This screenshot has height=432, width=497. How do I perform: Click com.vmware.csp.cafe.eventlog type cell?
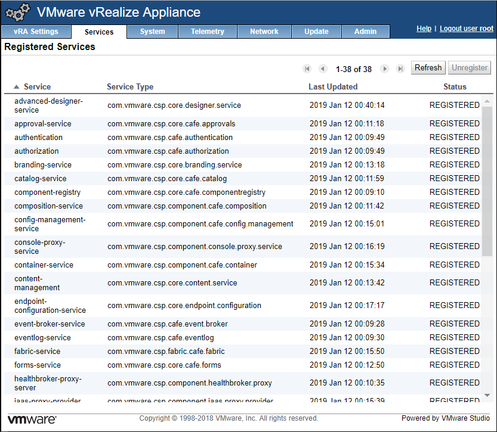coord(160,338)
